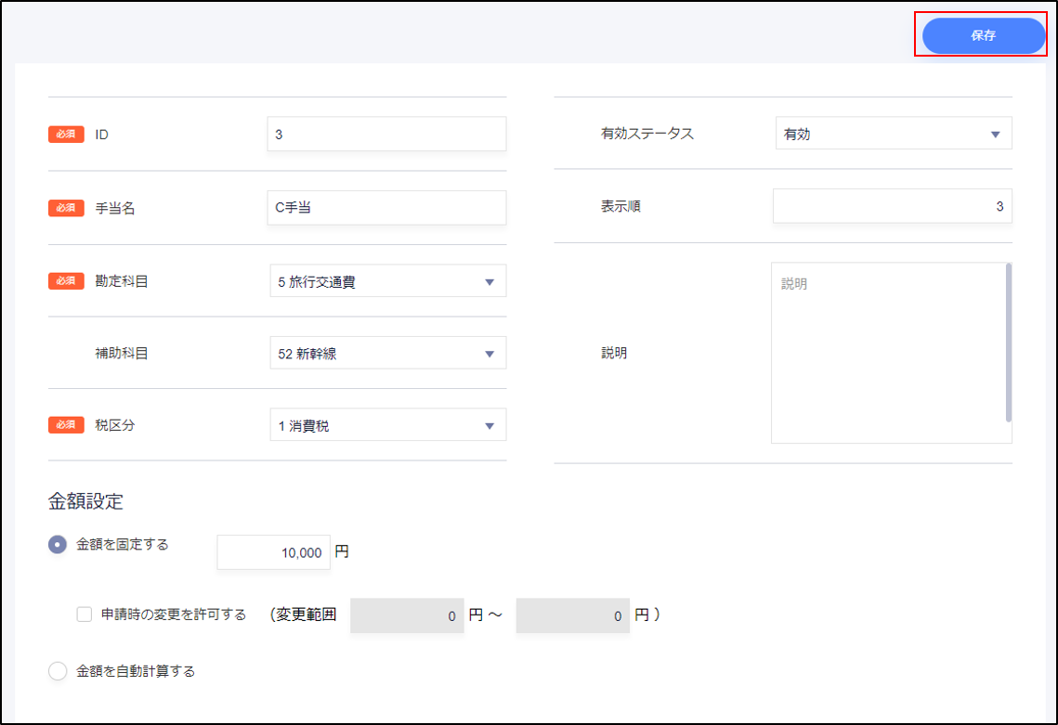Click the 補助科目 dropdown arrow icon

pyautogui.click(x=490, y=354)
